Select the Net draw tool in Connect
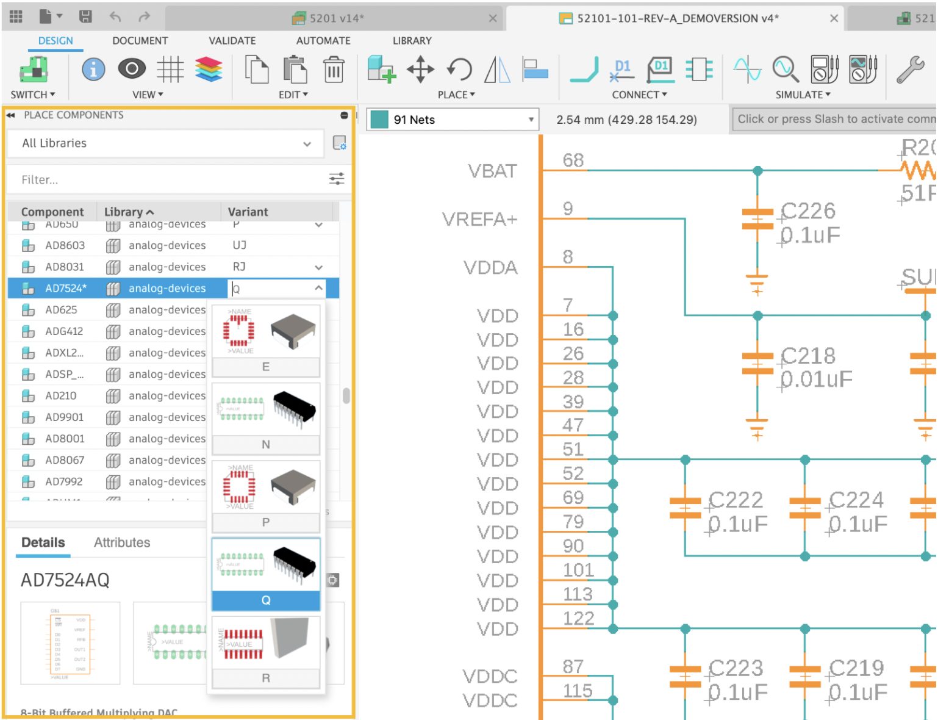The width and height of the screenshot is (938, 720). tap(584, 70)
